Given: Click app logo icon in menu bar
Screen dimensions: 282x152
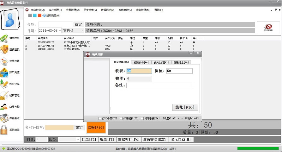Looking at the screenshot, I should click(27, 10).
